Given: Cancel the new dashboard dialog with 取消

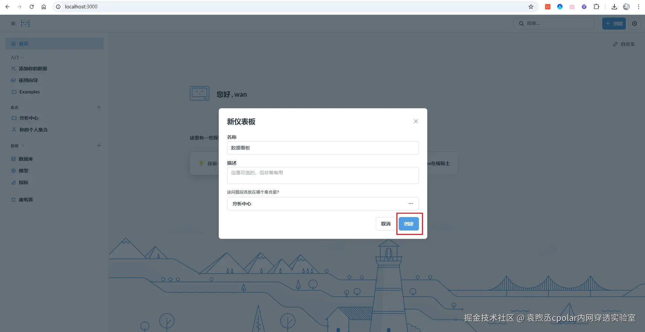Looking at the screenshot, I should pos(386,224).
